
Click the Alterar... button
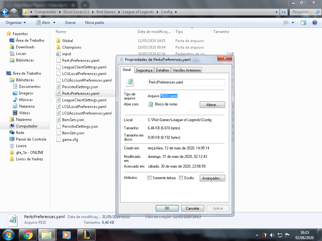coord(212,105)
